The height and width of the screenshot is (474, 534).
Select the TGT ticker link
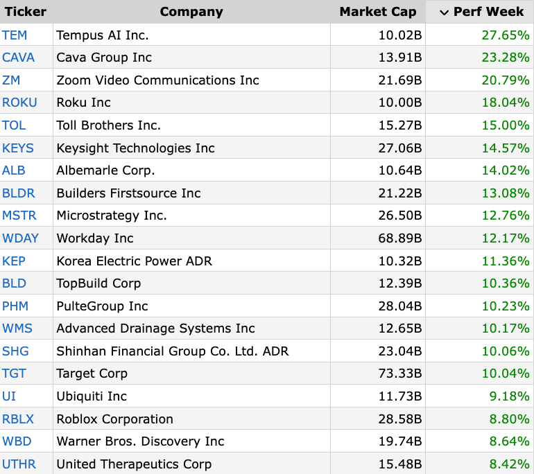tap(14, 374)
